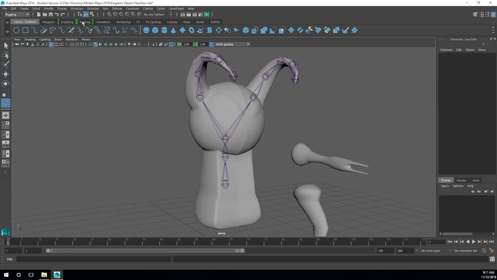Viewport: 497px width, 280px height.
Task: Click the MEL command line input
Action: pos(94,259)
